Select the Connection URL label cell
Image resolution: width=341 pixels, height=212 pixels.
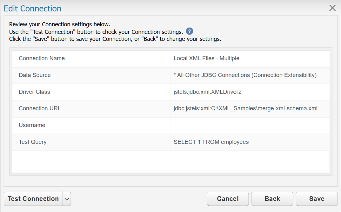click(91, 109)
